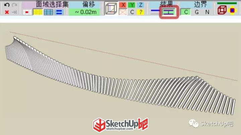Image resolution: width=241 pixels, height=135 pixels.
Task: Toggle the red X axis button
Action: tap(123, 5)
